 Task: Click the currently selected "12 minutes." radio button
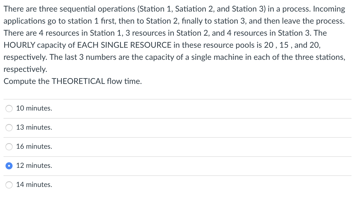coord(9,166)
